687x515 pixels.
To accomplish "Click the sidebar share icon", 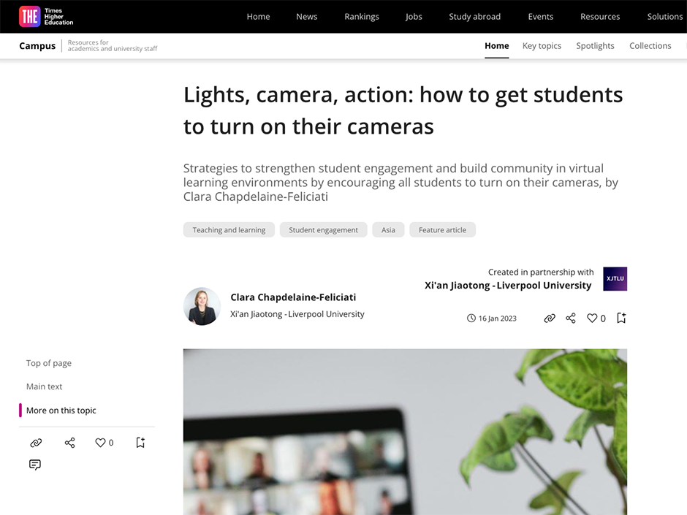I will [69, 443].
